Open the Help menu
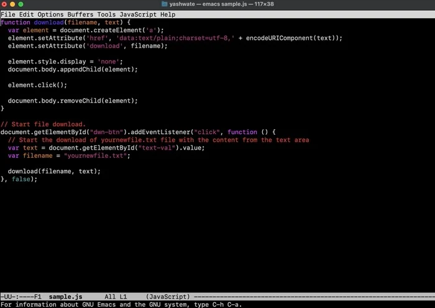Image resolution: width=435 pixels, height=308 pixels. [x=168, y=14]
